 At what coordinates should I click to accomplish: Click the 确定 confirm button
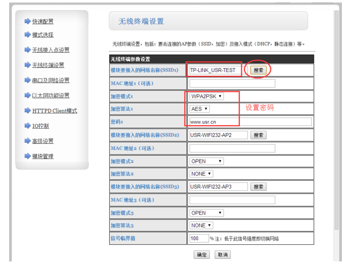tap(202, 255)
